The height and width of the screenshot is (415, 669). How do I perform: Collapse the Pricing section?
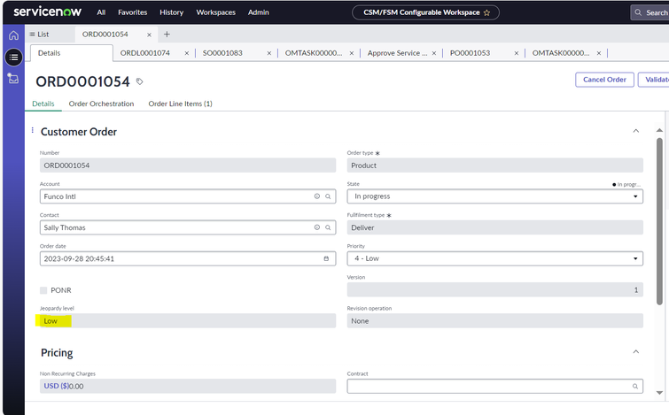tap(635, 351)
